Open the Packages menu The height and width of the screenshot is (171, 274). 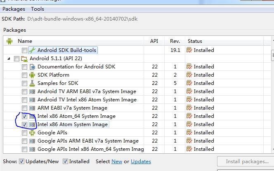point(14,9)
